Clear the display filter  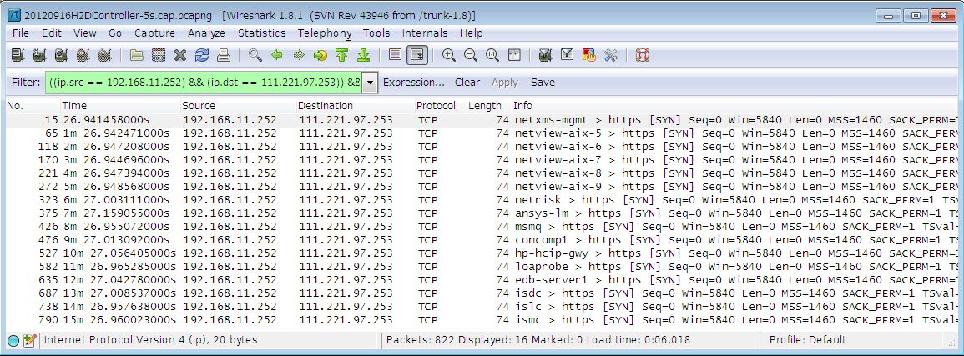point(467,83)
